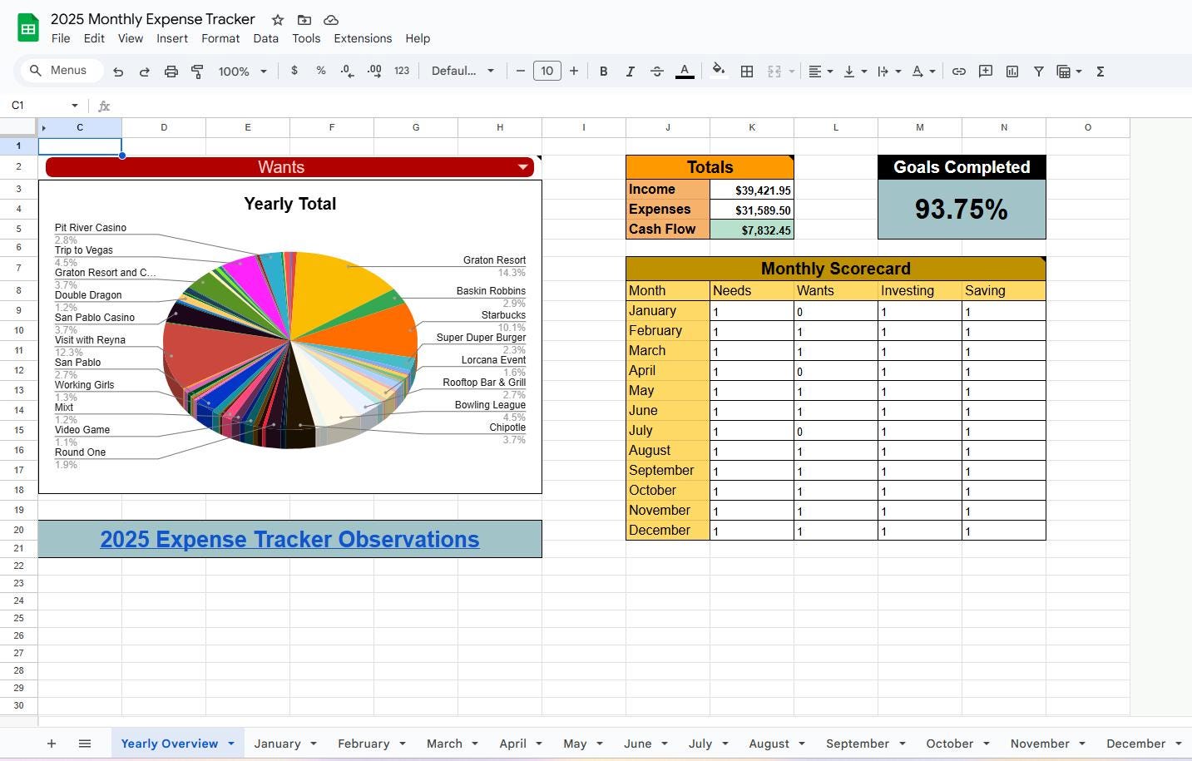Decrease decimal places
Screen dimensions: 1192x761
point(348,72)
